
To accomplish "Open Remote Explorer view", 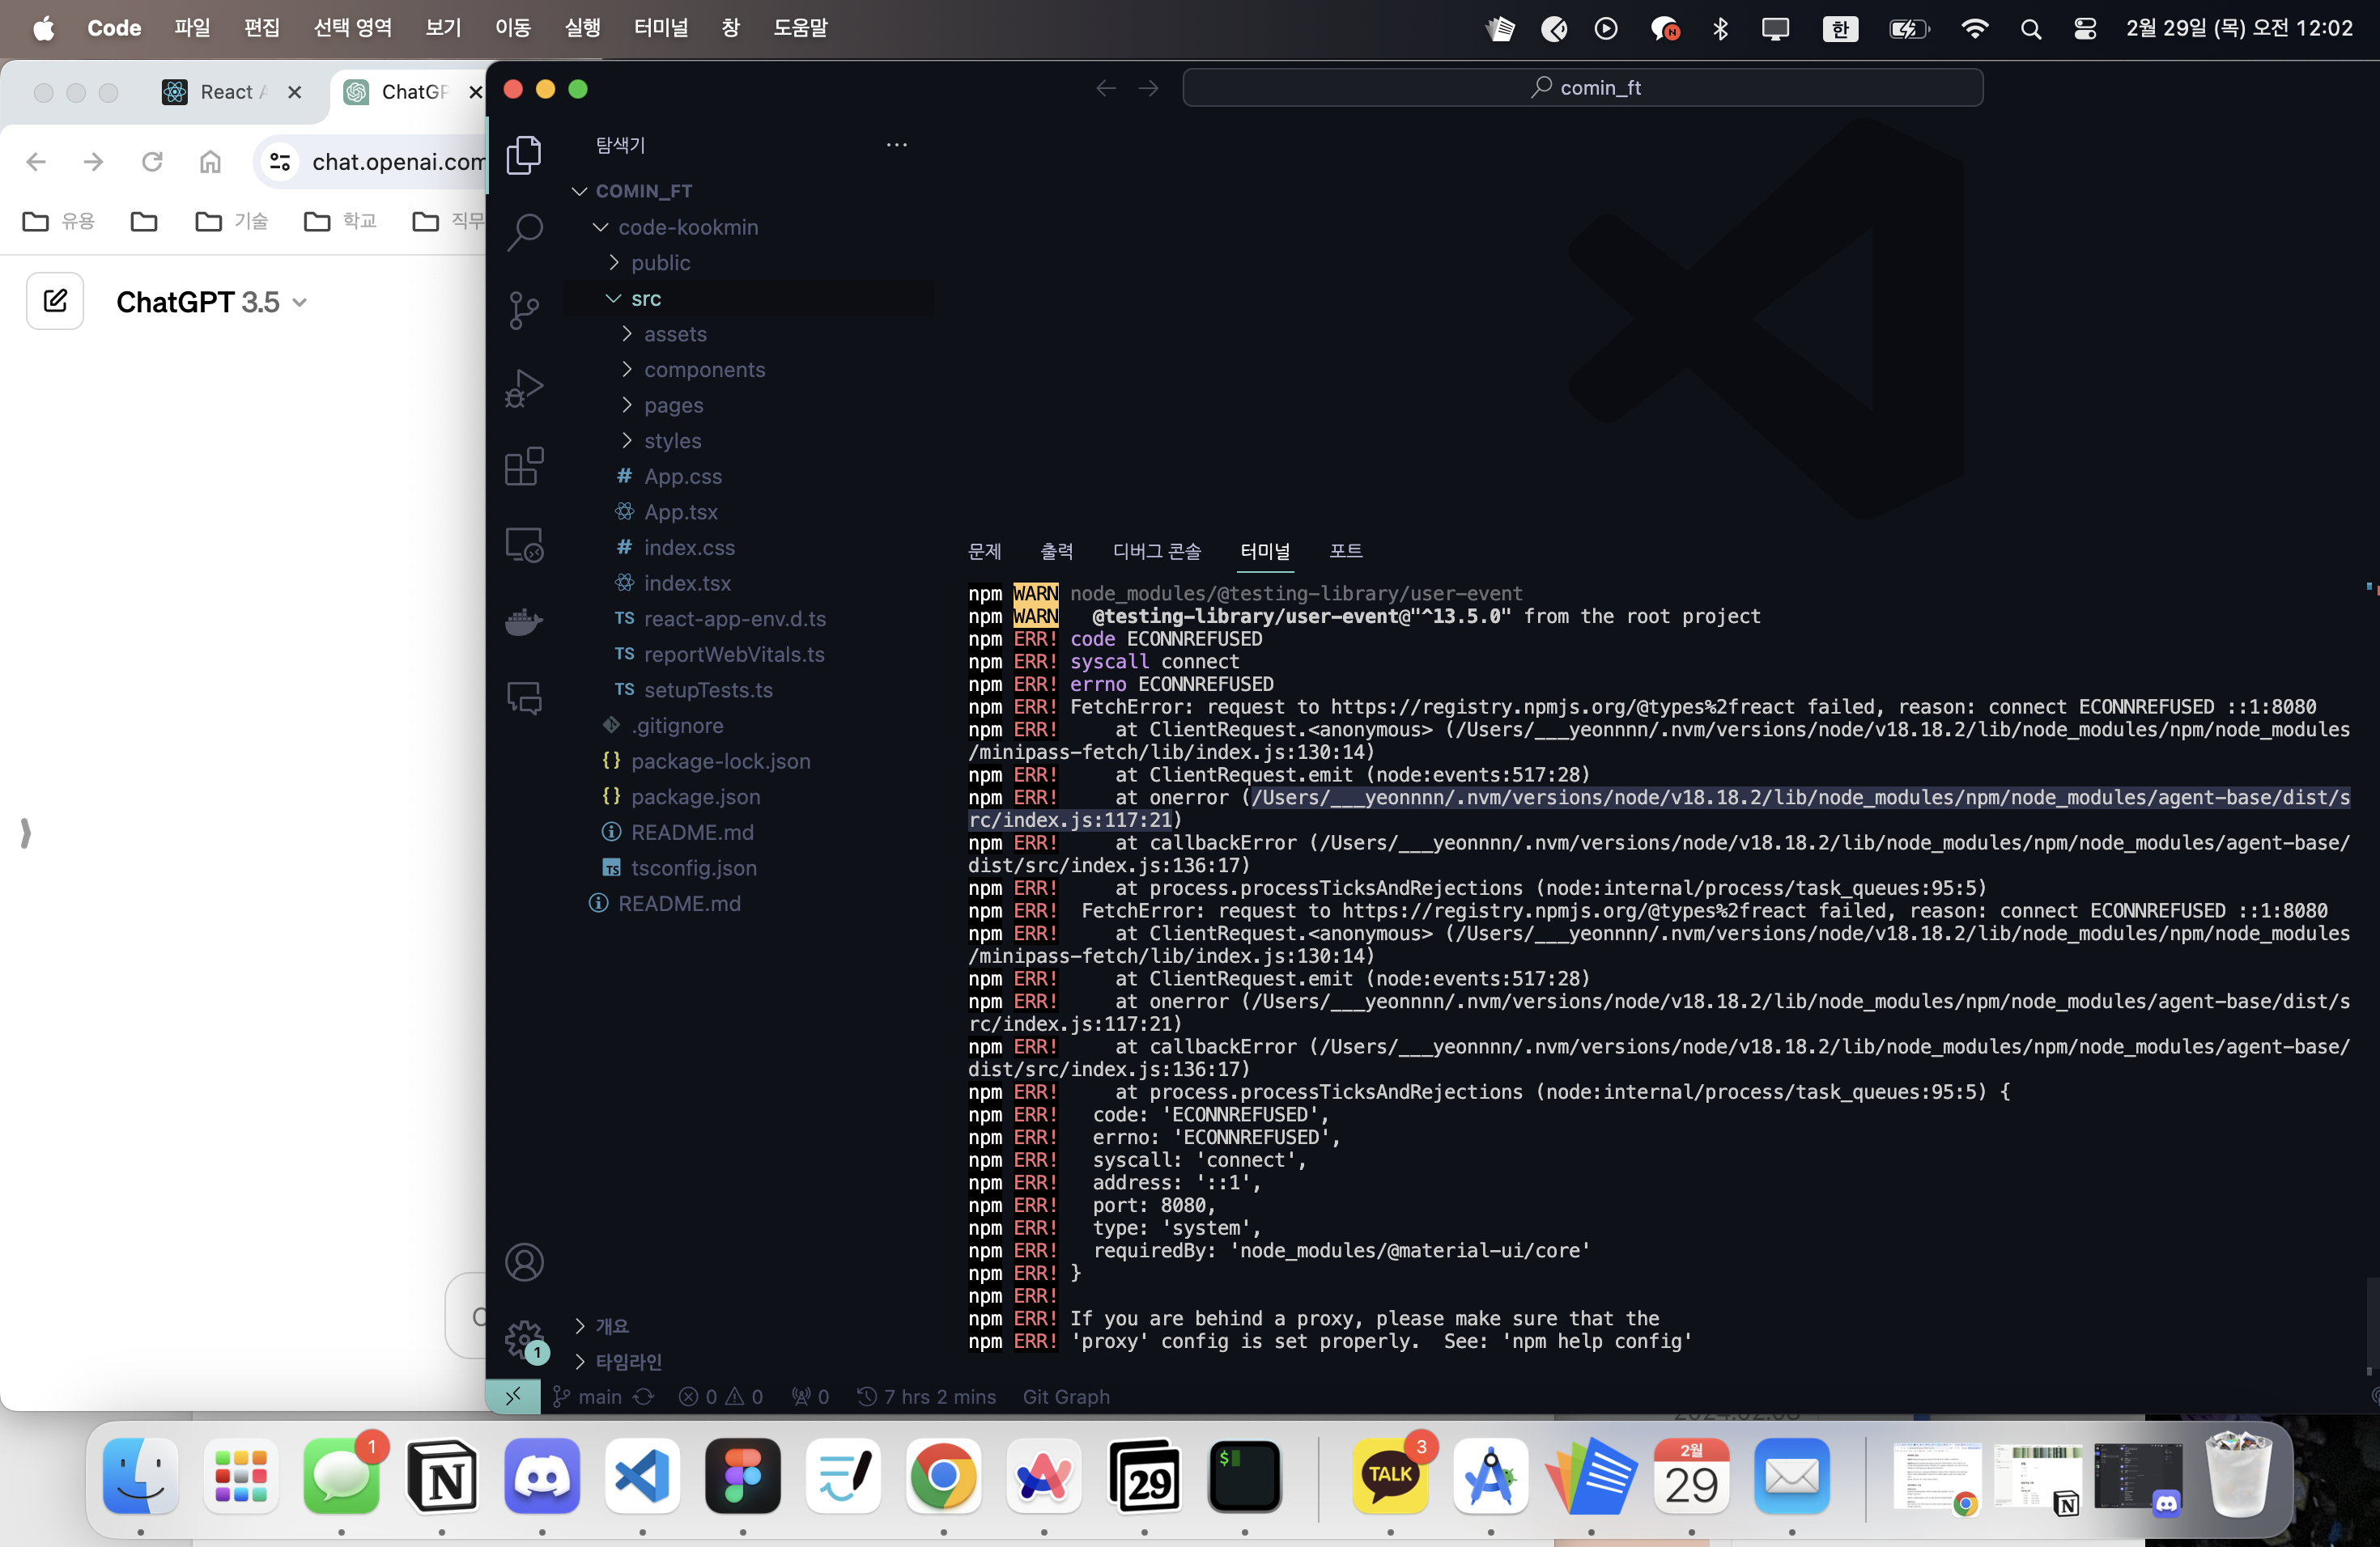I will pos(524,545).
